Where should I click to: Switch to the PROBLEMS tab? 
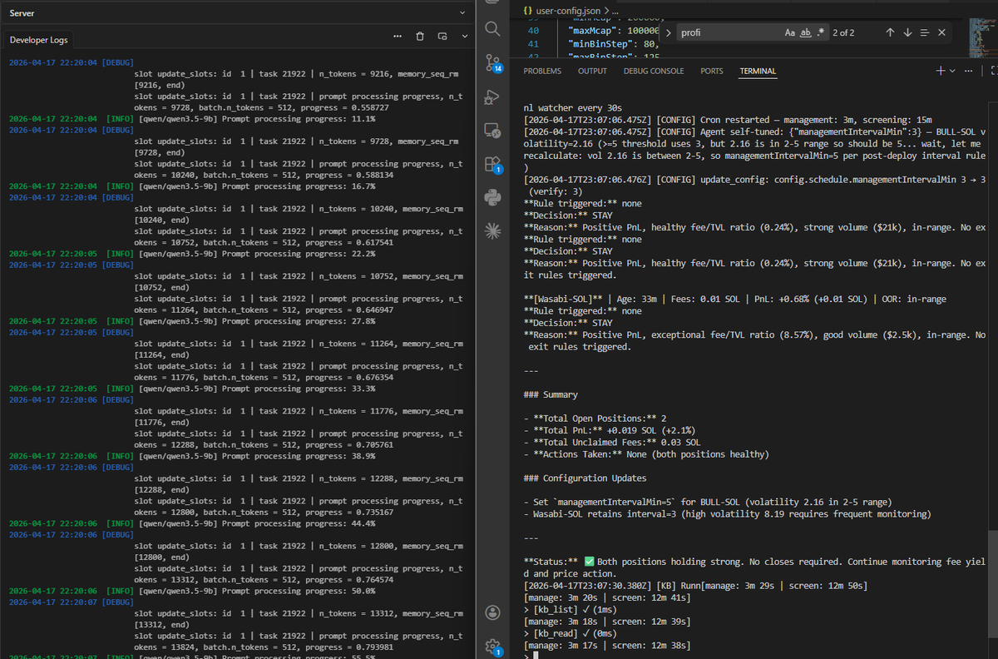[542, 72]
